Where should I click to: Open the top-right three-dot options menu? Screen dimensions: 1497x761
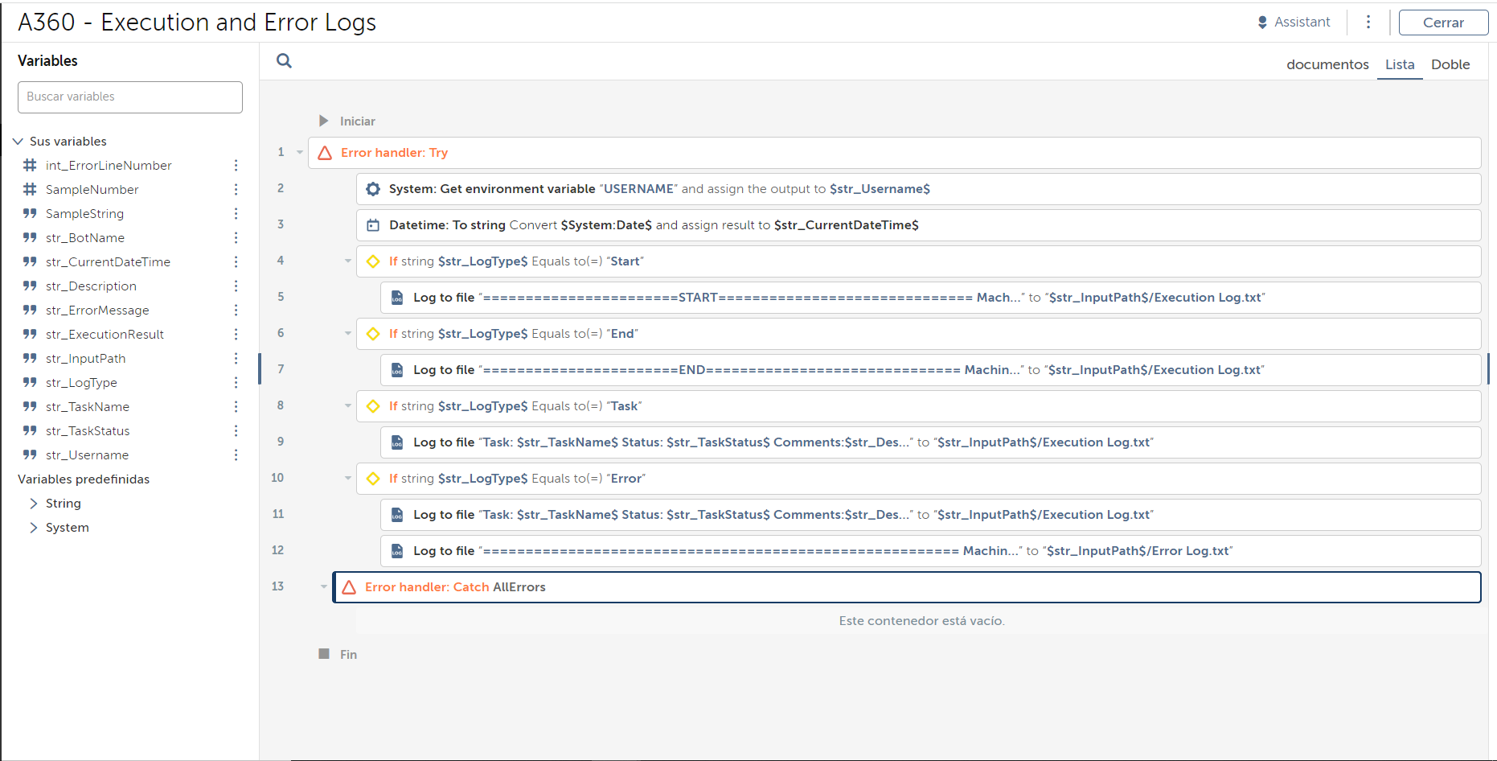pos(1368,23)
